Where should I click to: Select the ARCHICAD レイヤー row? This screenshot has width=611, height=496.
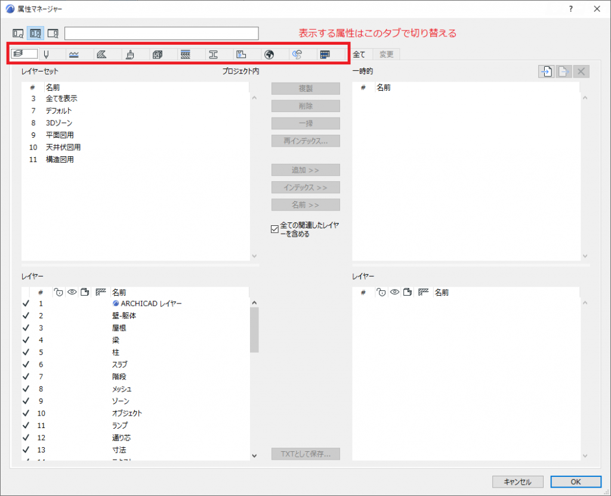[x=135, y=303]
